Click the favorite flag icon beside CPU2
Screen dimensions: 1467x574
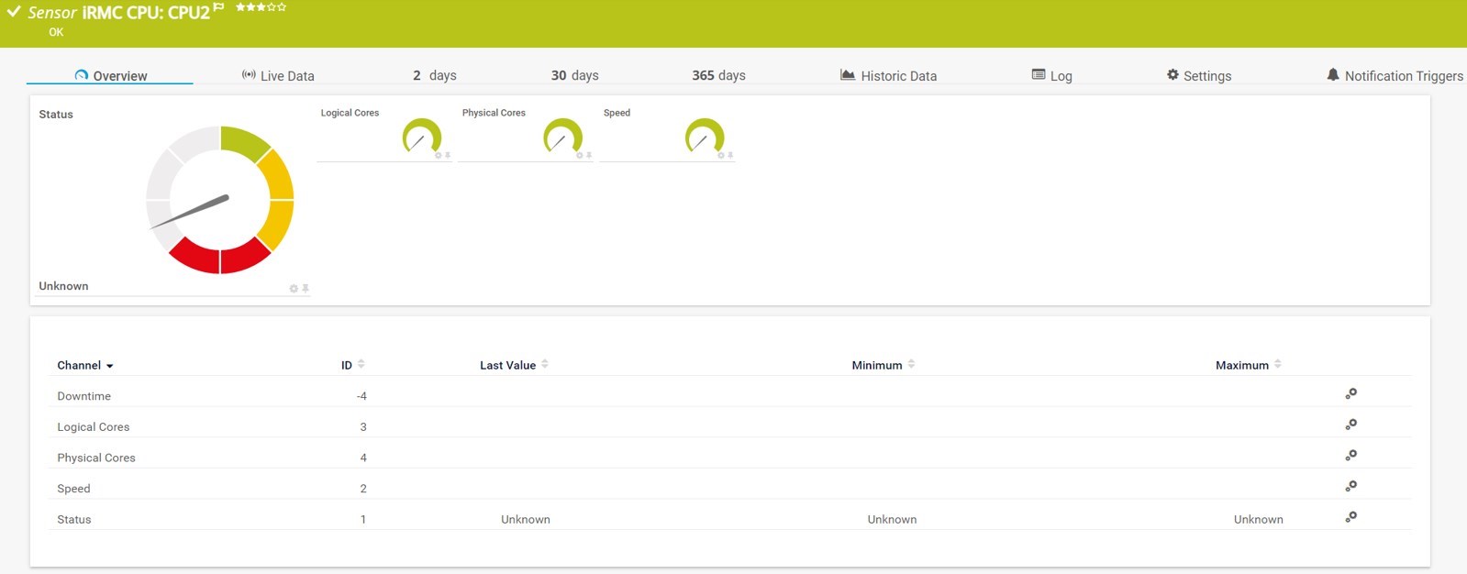pyautogui.click(x=218, y=7)
